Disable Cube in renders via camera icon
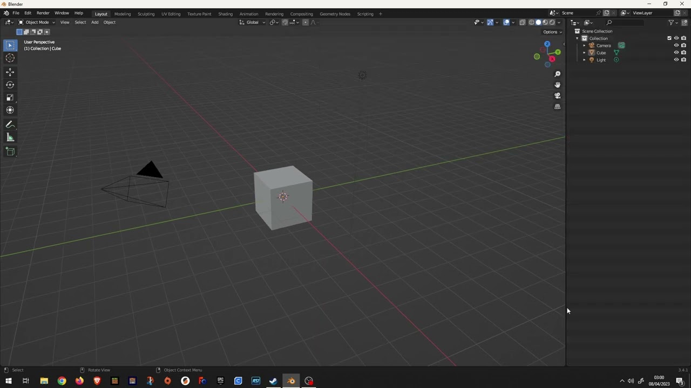 pyautogui.click(x=683, y=53)
